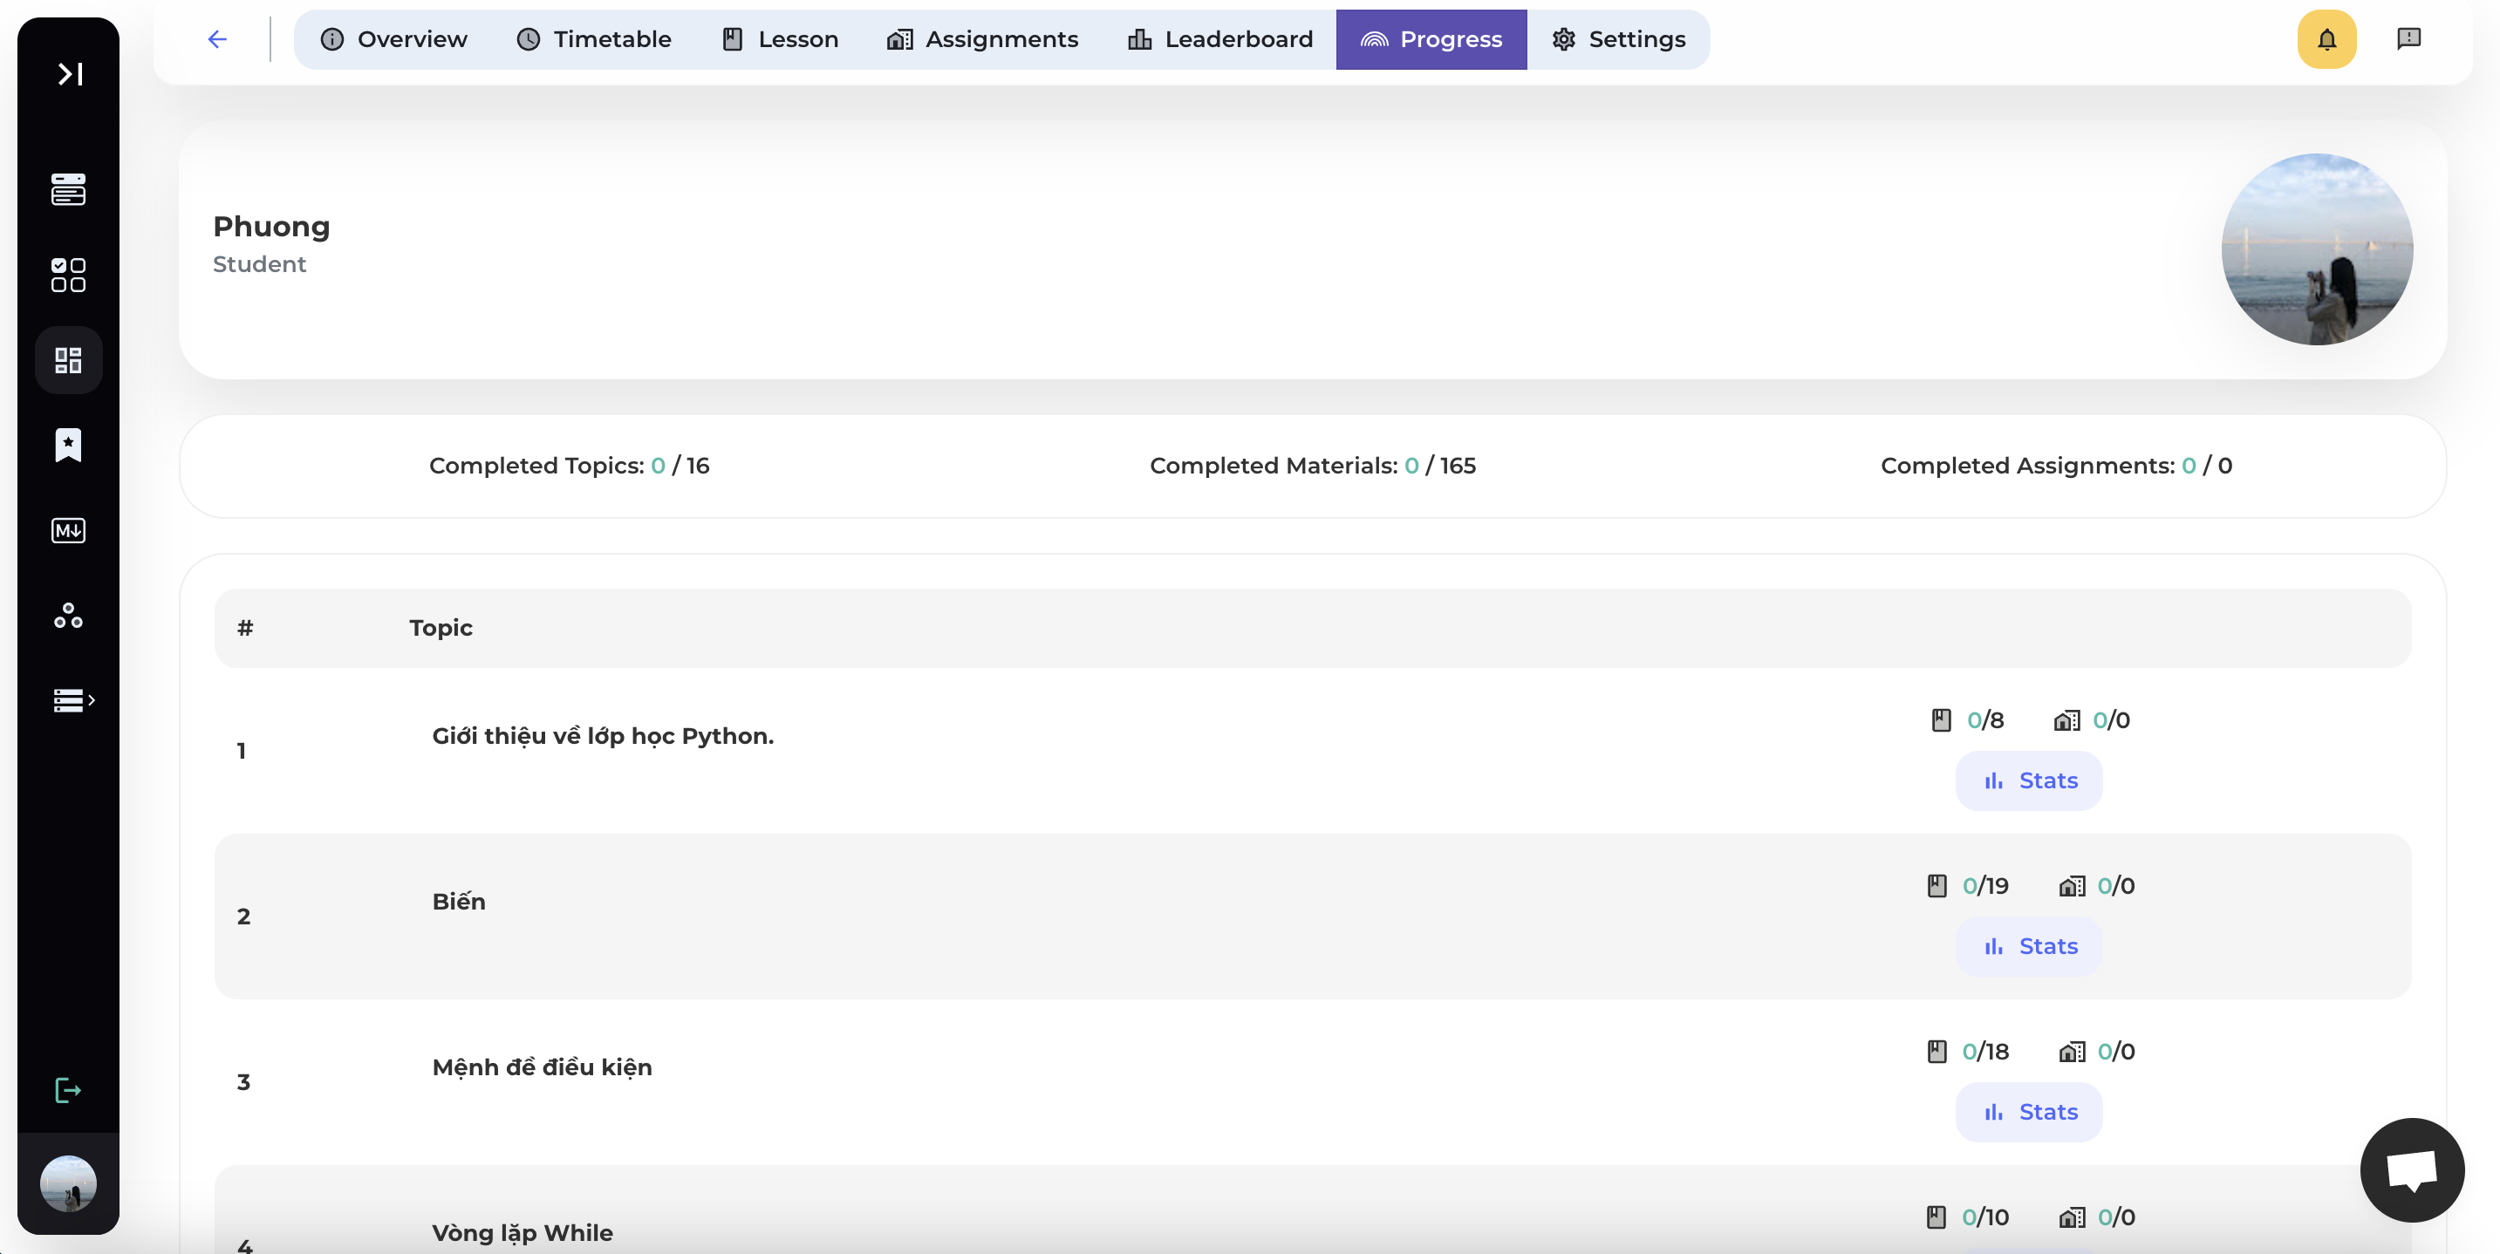The height and width of the screenshot is (1254, 2500).
Task: Click the 0/8 materials count
Action: (1985, 720)
